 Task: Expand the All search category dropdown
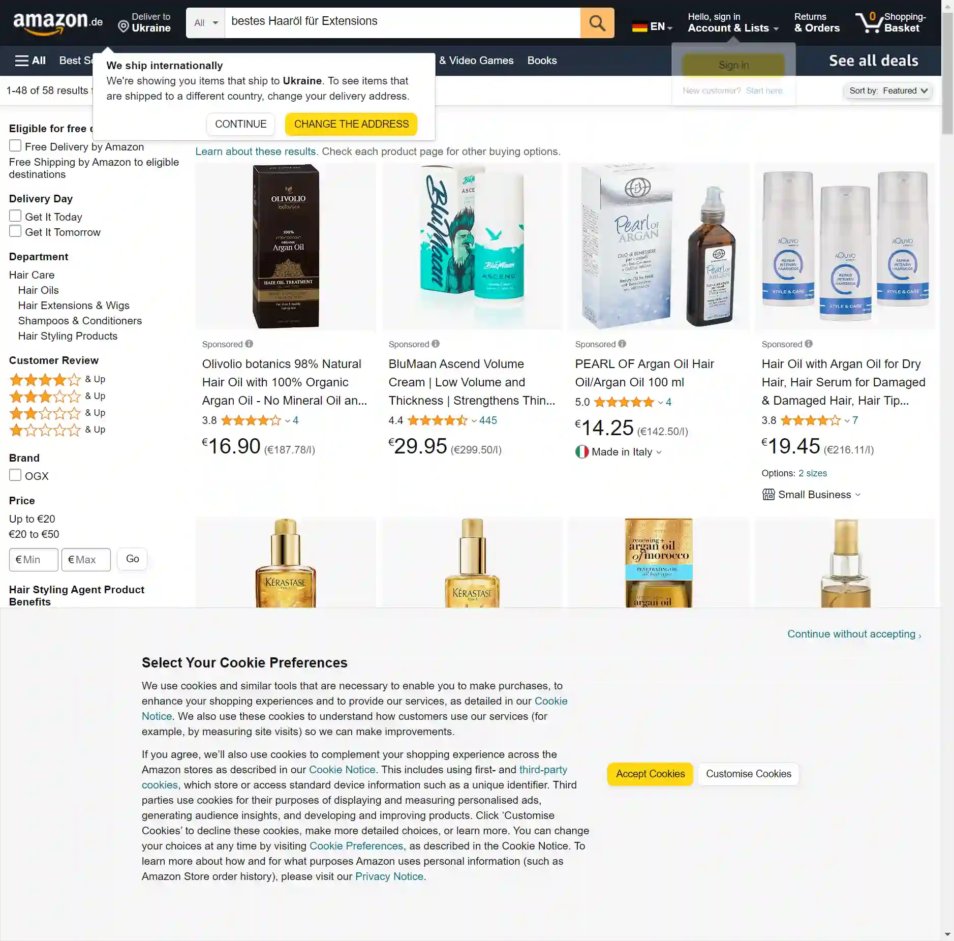(x=205, y=23)
